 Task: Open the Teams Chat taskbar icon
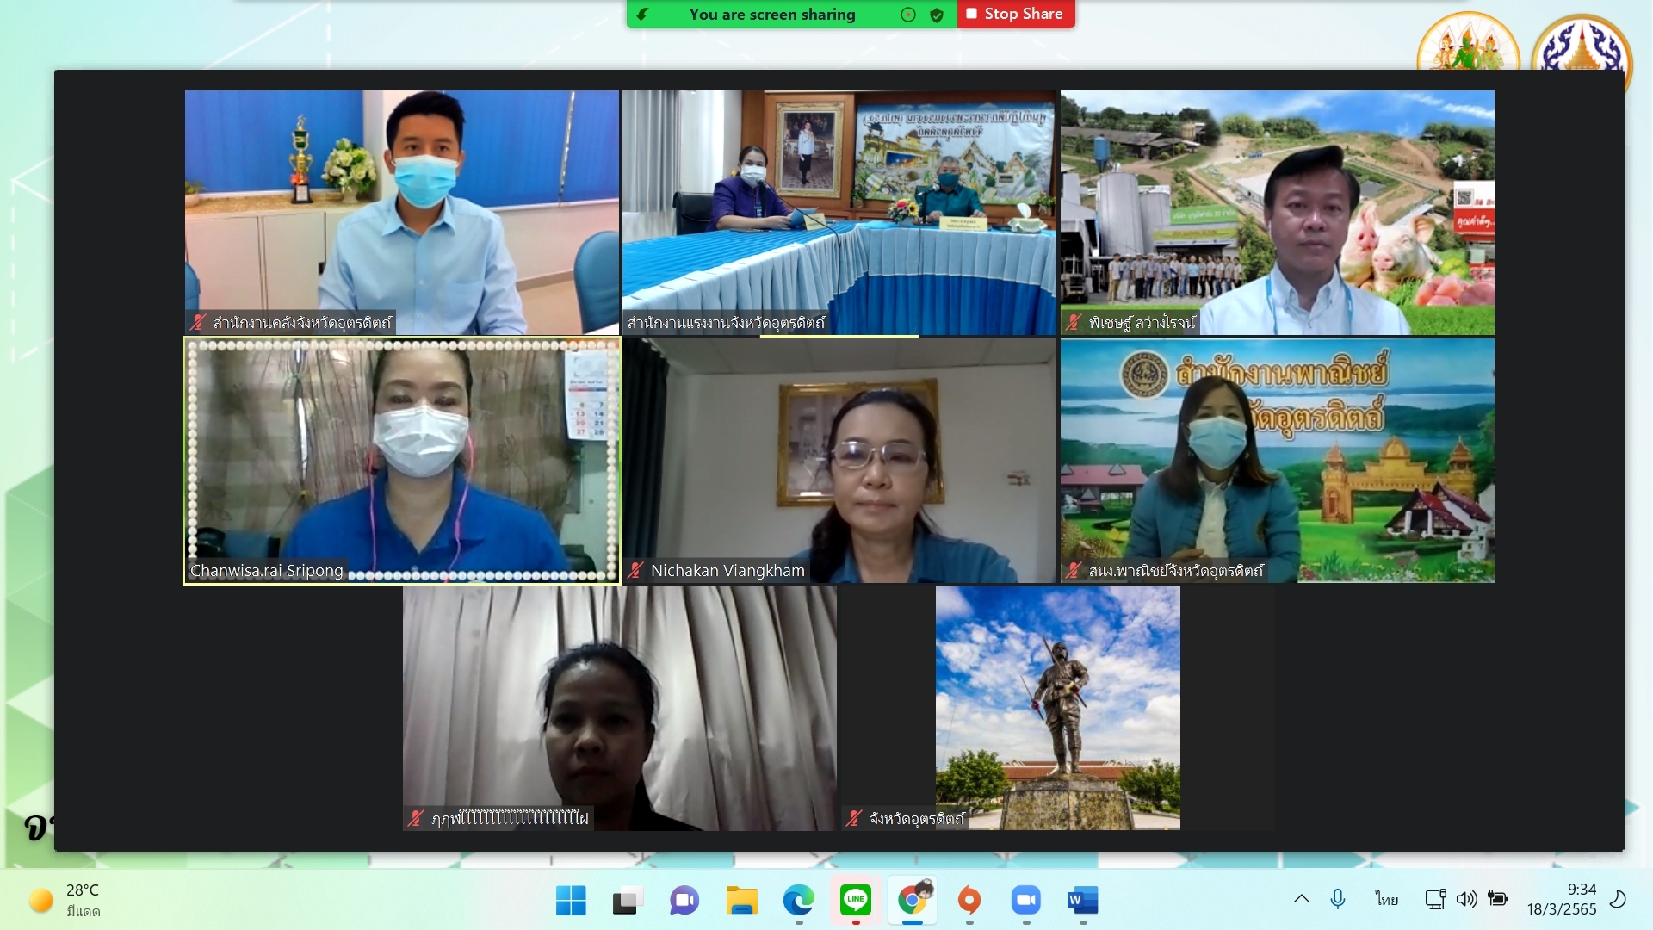684,900
